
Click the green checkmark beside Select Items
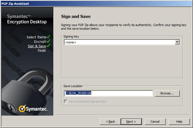(48, 36)
